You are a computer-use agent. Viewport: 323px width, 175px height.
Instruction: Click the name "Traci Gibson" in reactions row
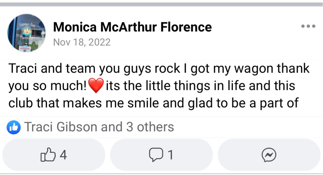61,127
